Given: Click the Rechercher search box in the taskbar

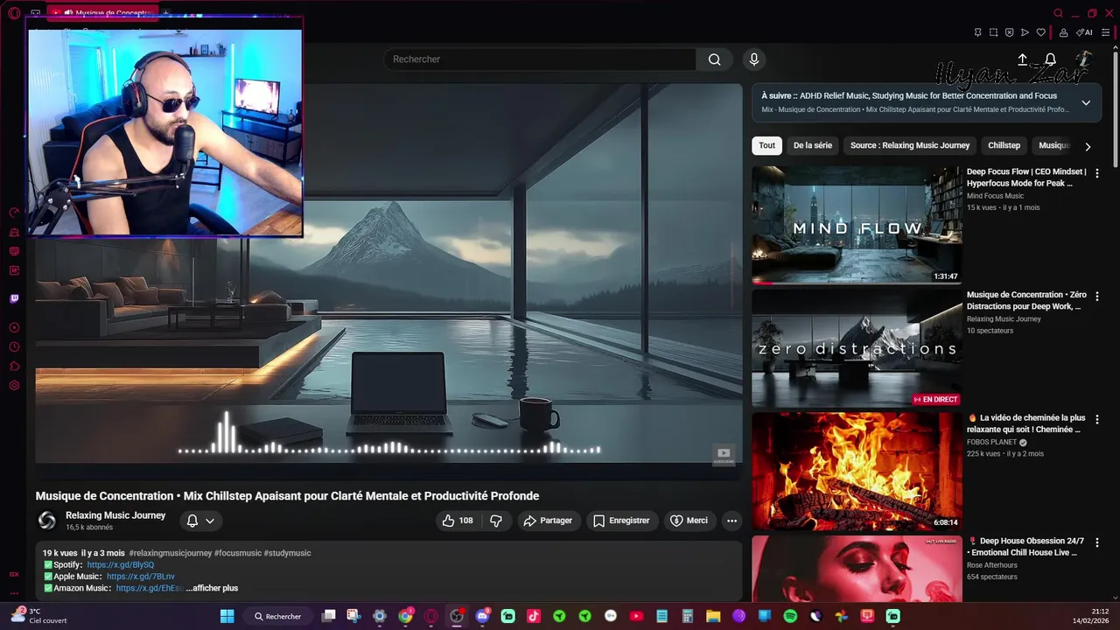Looking at the screenshot, I should coord(278,616).
